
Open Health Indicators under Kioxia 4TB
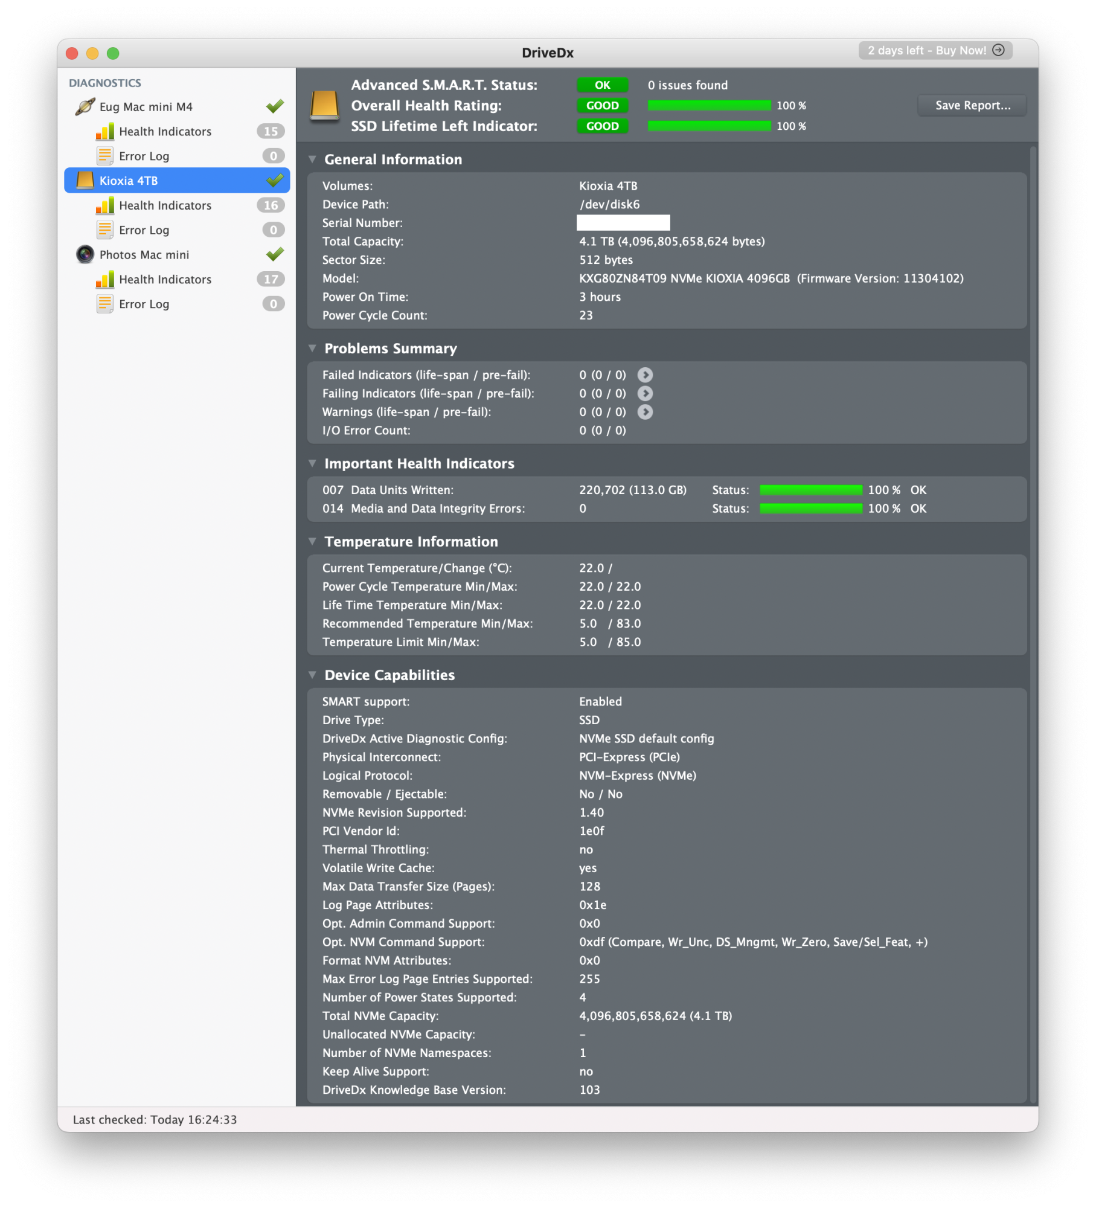coord(165,205)
